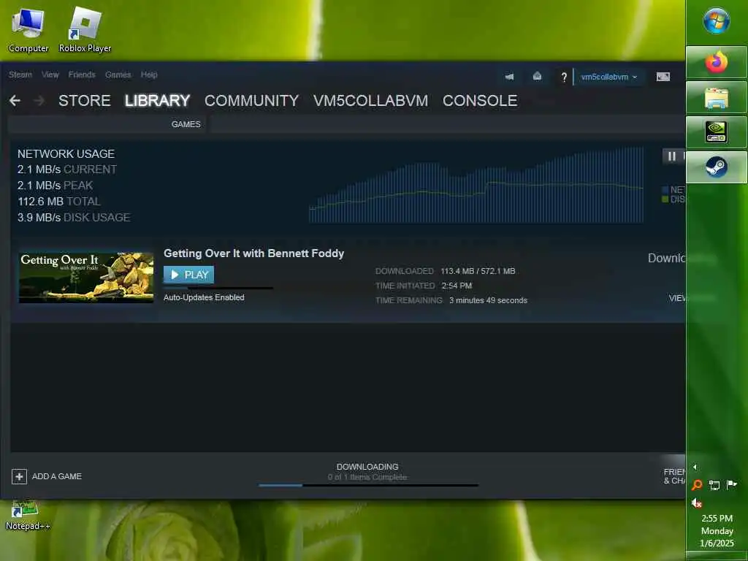Click "3 minutes 49 seconds" remaining value
Image resolution: width=748 pixels, height=561 pixels.
(x=488, y=300)
